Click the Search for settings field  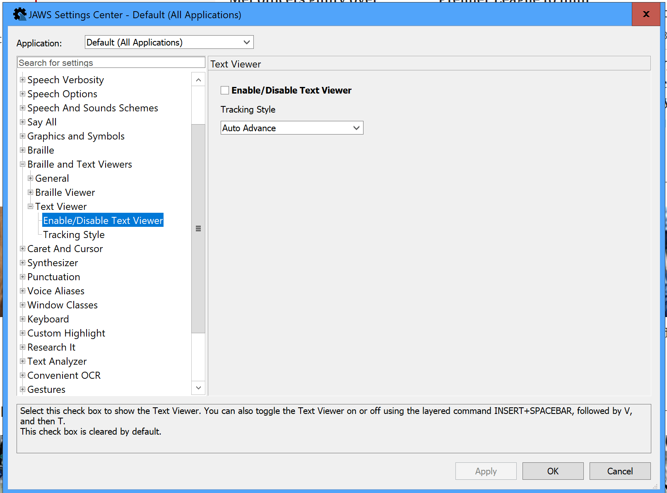[x=111, y=62]
